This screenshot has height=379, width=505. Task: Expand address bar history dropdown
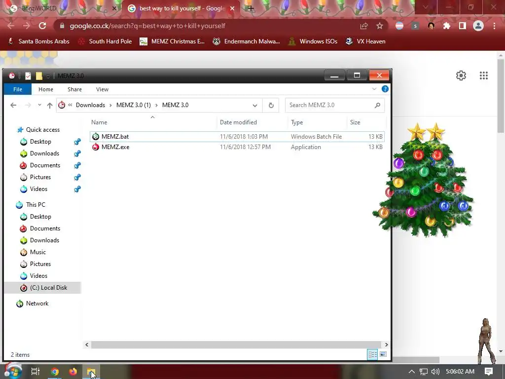coord(255,106)
